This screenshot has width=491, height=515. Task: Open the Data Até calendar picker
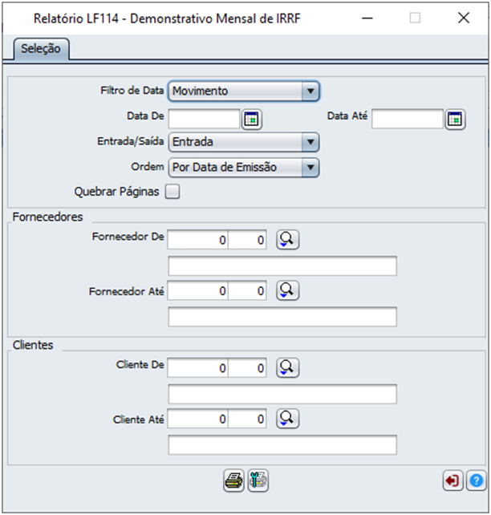(455, 120)
